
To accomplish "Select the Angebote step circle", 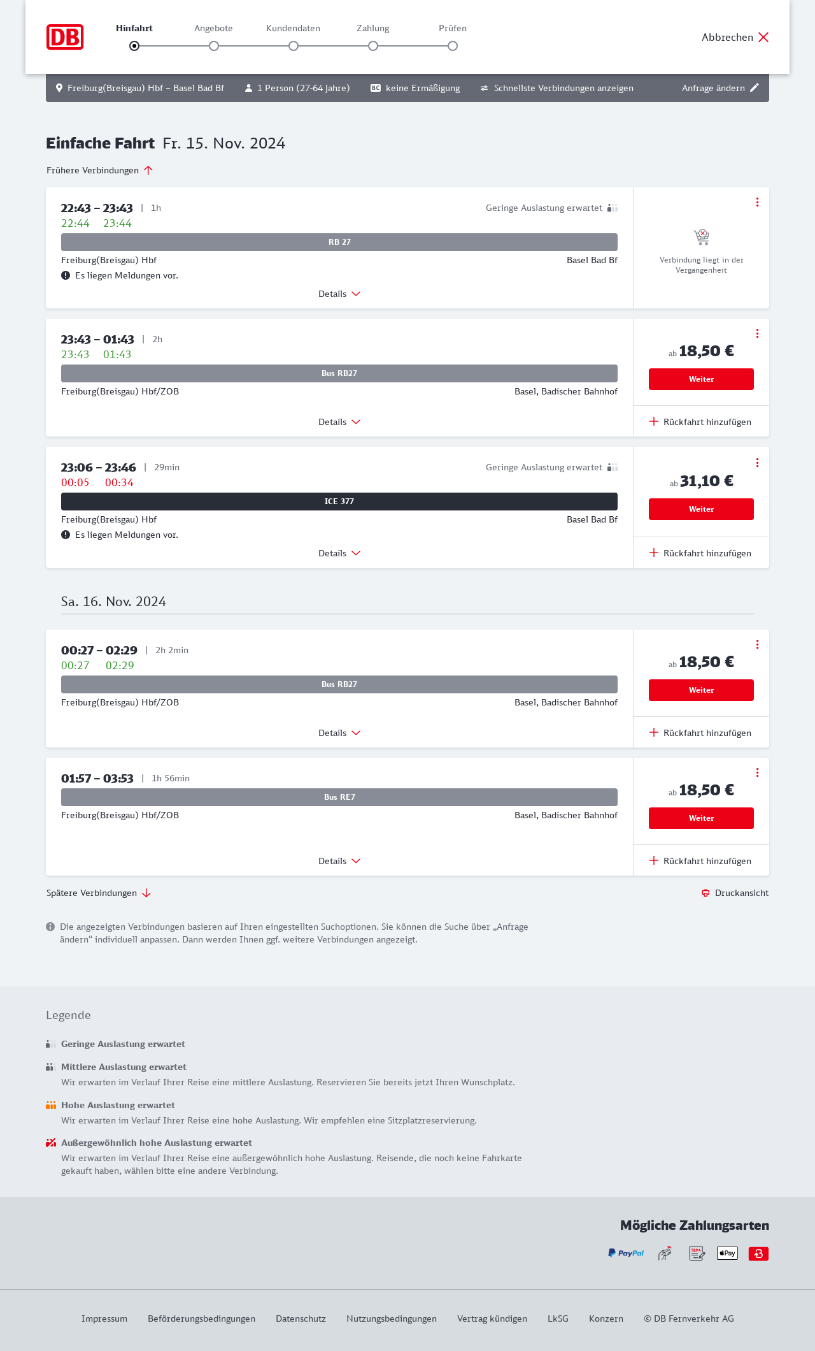I will 214,46.
